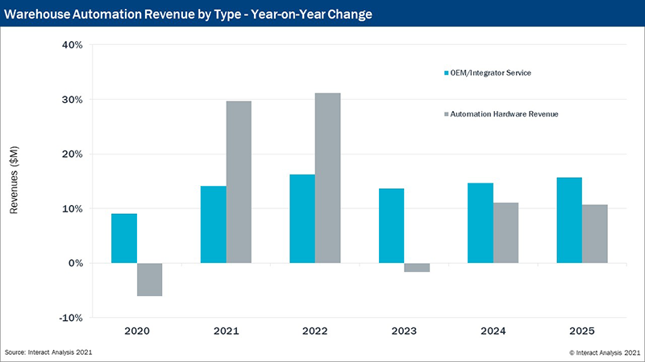
Task: Select the 2020 blue OEM/Integrator Service bar
Action: [x=124, y=238]
